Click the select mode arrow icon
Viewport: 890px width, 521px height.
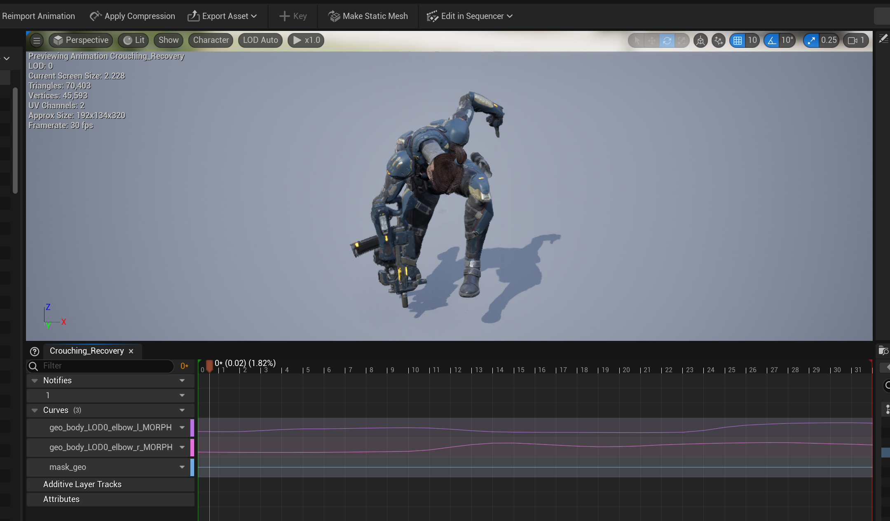click(x=637, y=40)
